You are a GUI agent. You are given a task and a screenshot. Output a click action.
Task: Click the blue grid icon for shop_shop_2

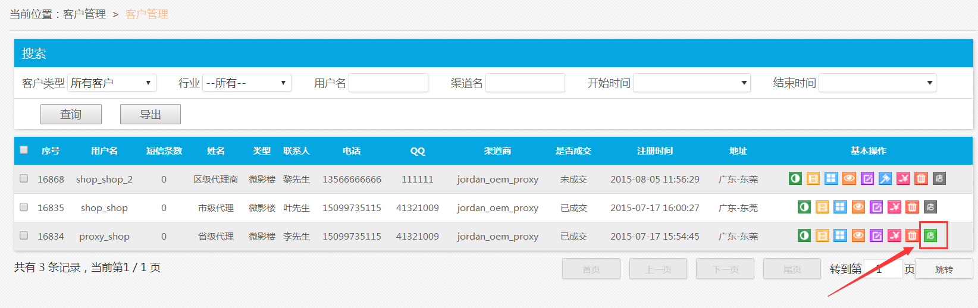[831, 178]
